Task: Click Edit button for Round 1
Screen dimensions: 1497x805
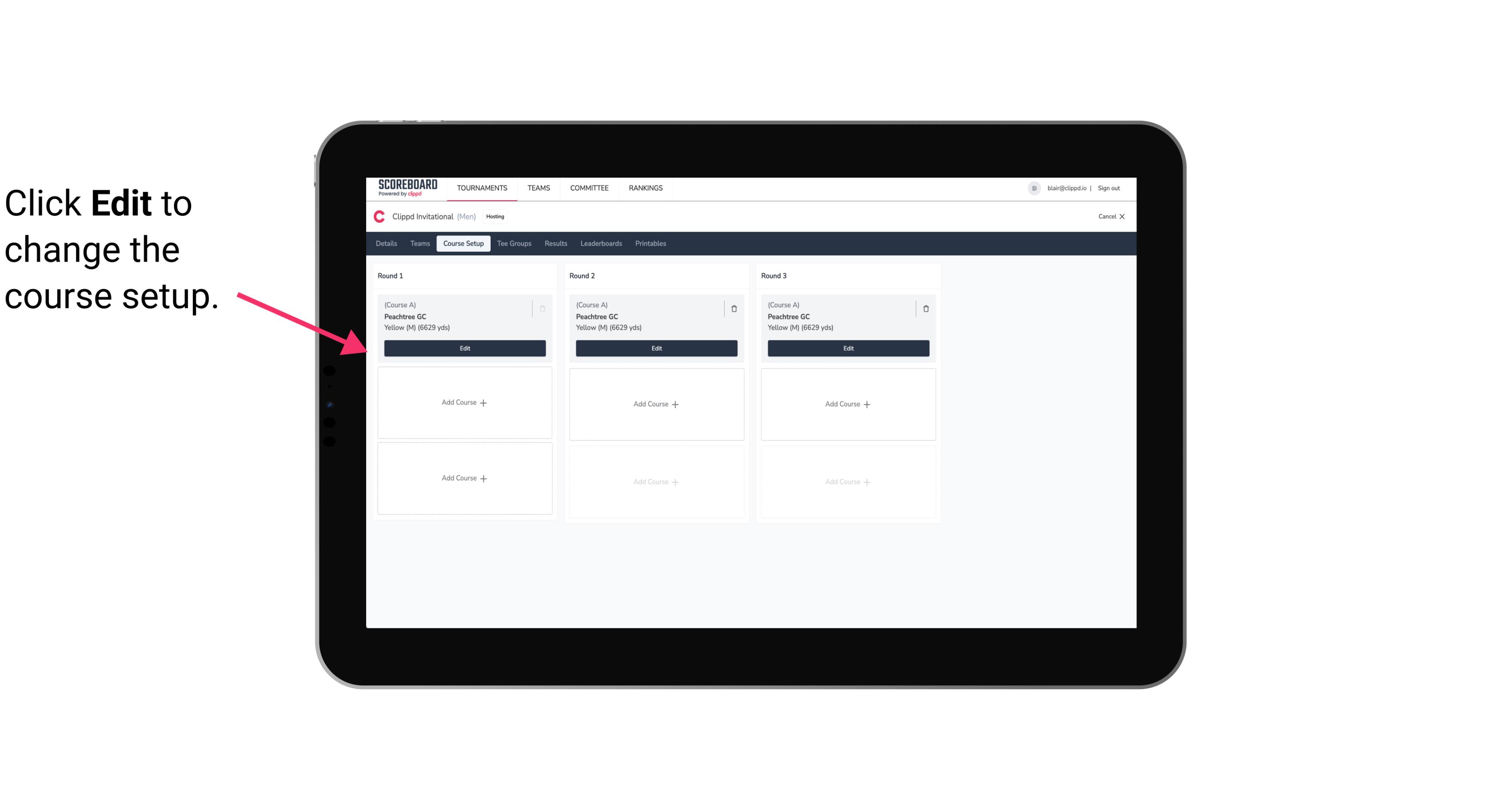Action: tap(465, 347)
